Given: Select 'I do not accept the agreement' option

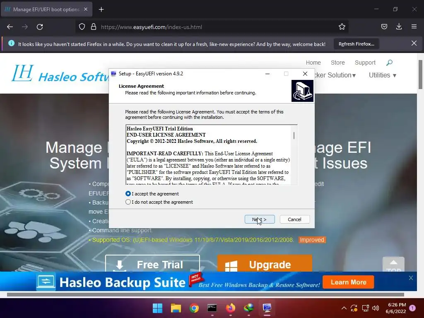Looking at the screenshot, I should pos(128,202).
